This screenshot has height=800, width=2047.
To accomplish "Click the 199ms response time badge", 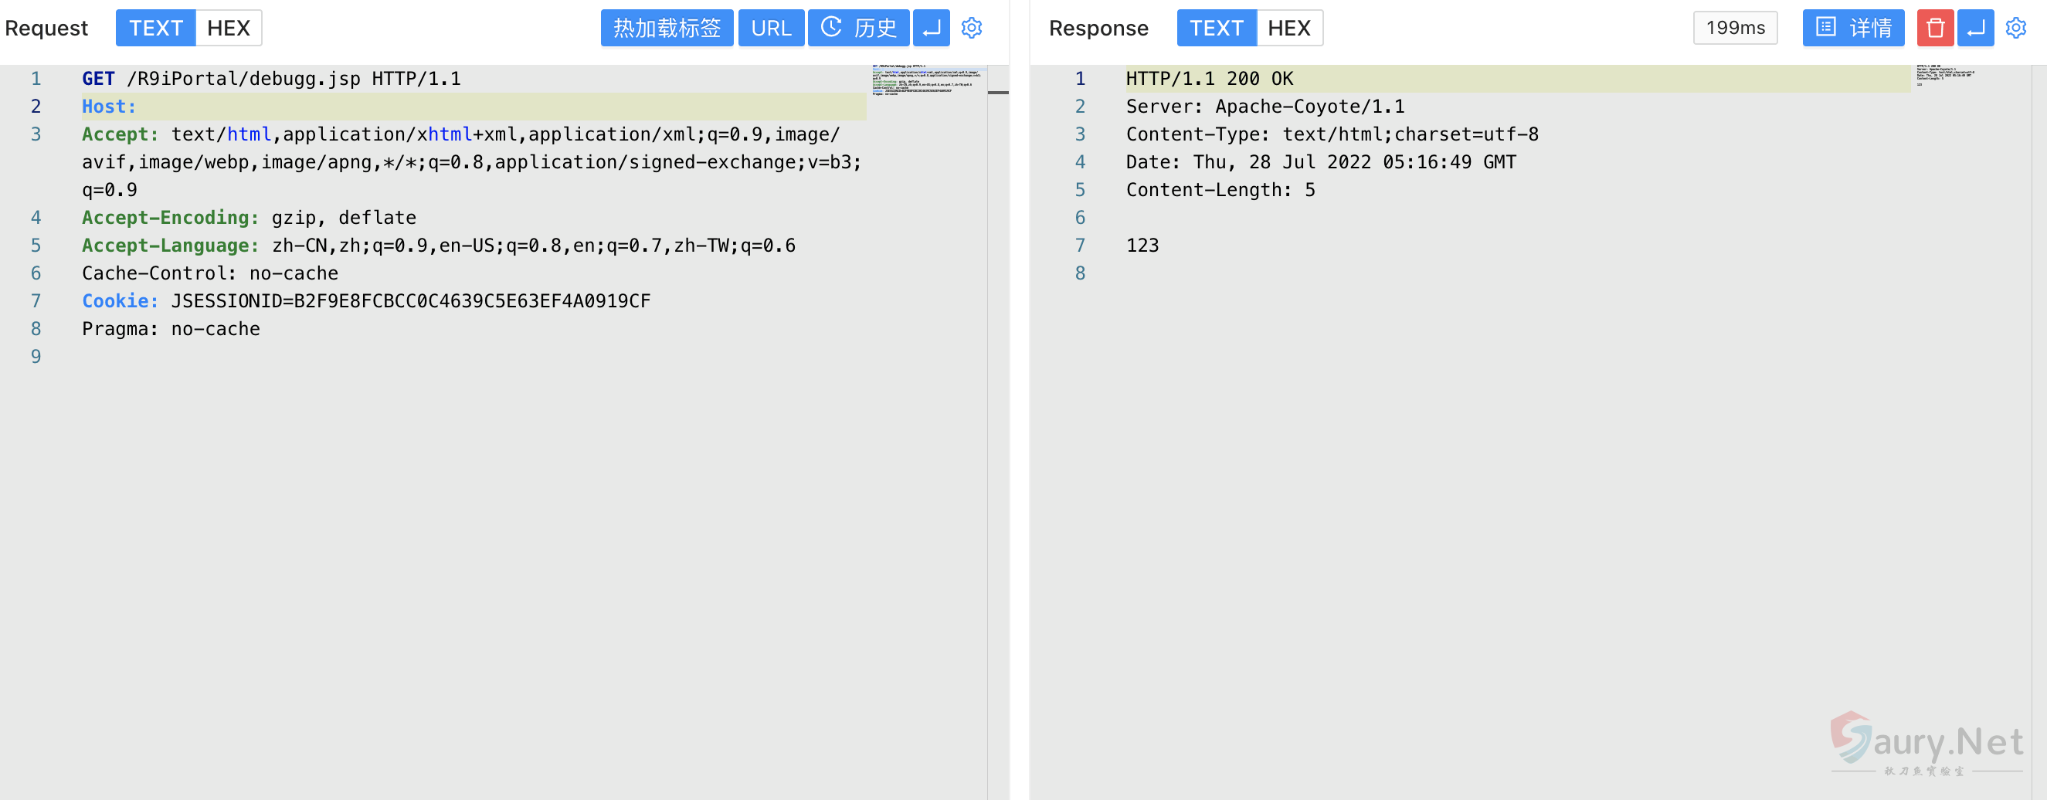I will point(1735,29).
